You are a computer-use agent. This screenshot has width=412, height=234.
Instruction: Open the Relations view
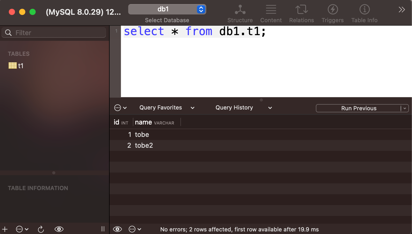(301, 14)
